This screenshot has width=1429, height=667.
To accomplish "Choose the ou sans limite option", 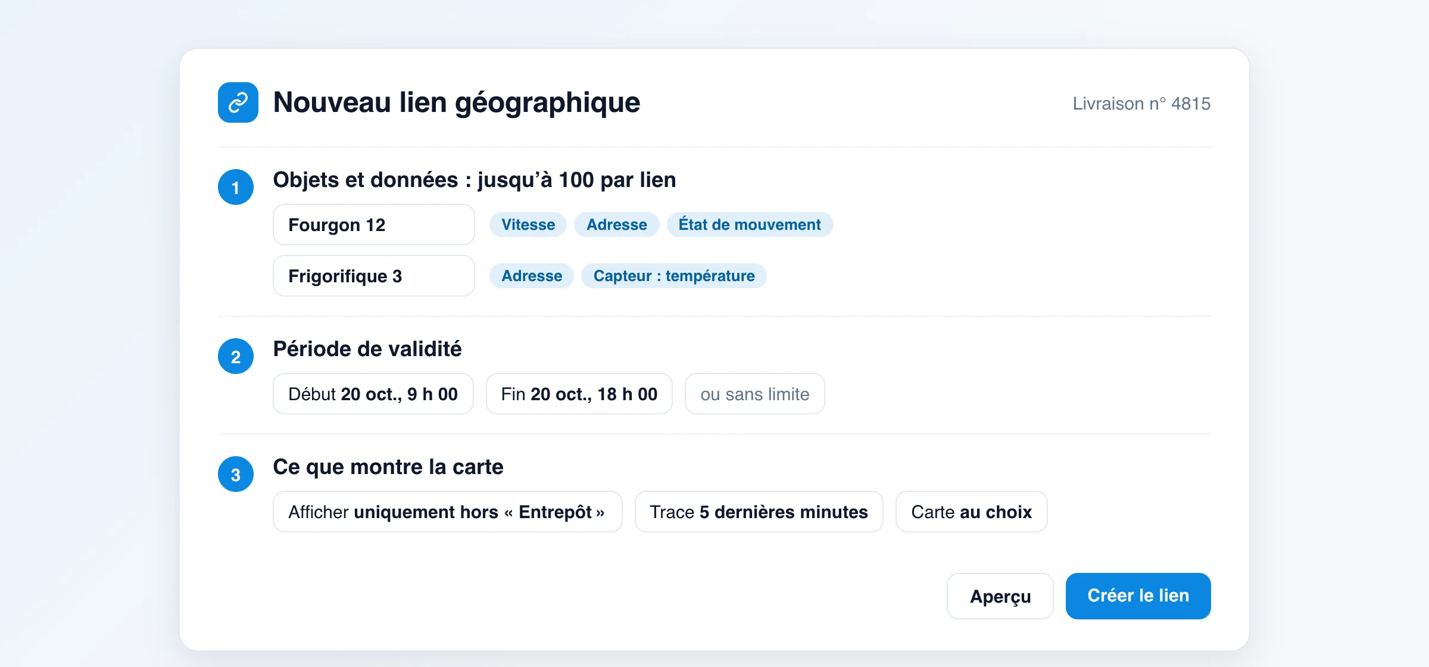I will [755, 394].
